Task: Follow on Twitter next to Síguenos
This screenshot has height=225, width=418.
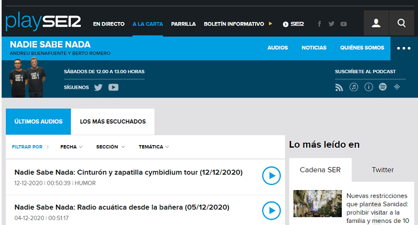Action: (98, 87)
